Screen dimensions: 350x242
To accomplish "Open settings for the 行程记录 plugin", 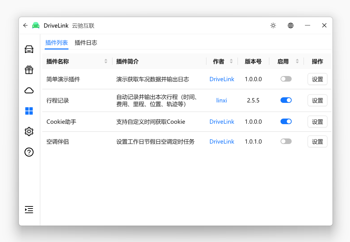I will 317,100.
